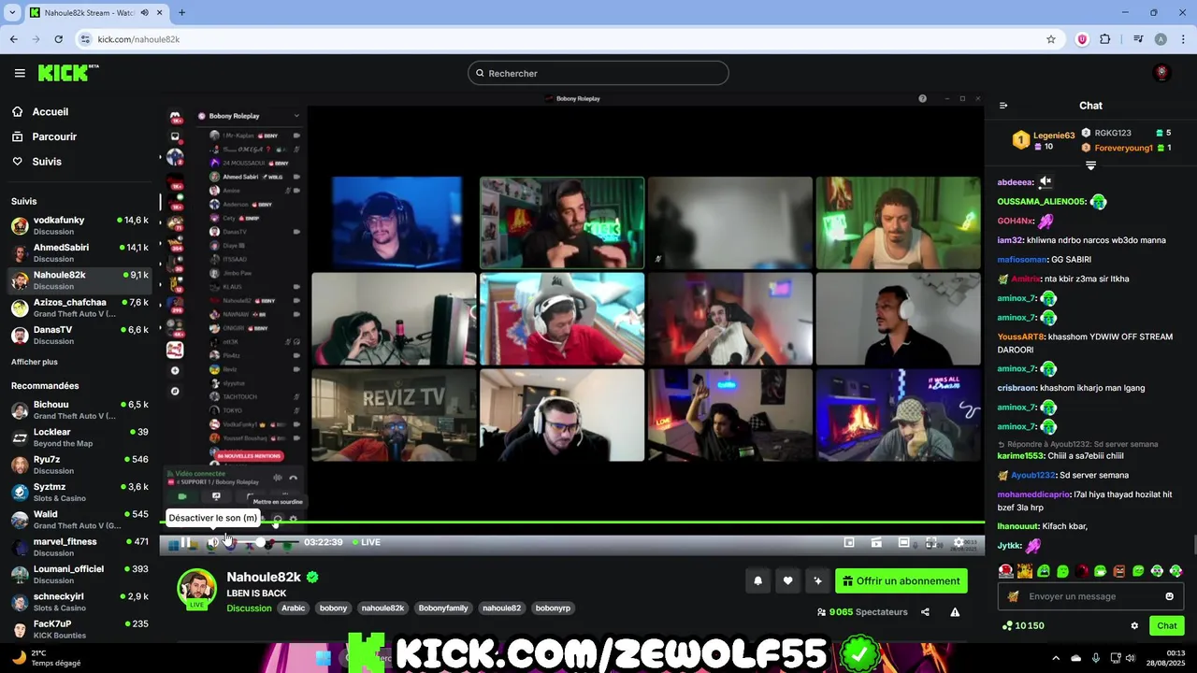Expand the chat leaderboard

(x=1090, y=165)
